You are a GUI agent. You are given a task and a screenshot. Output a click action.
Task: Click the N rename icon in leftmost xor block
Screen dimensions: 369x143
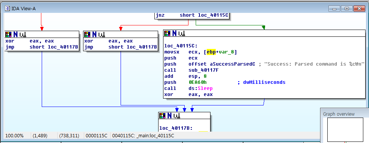click(x=16, y=35)
